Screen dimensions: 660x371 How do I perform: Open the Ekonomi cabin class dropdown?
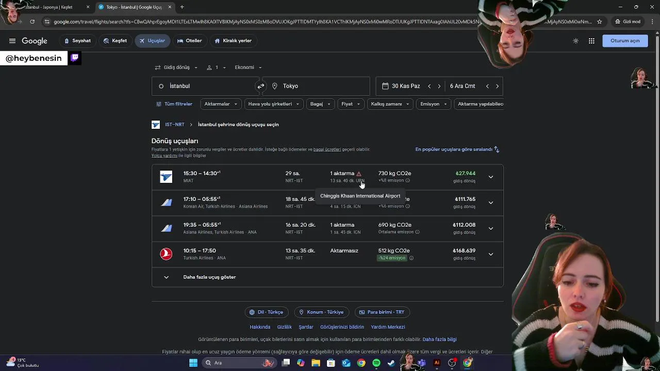tap(248, 68)
